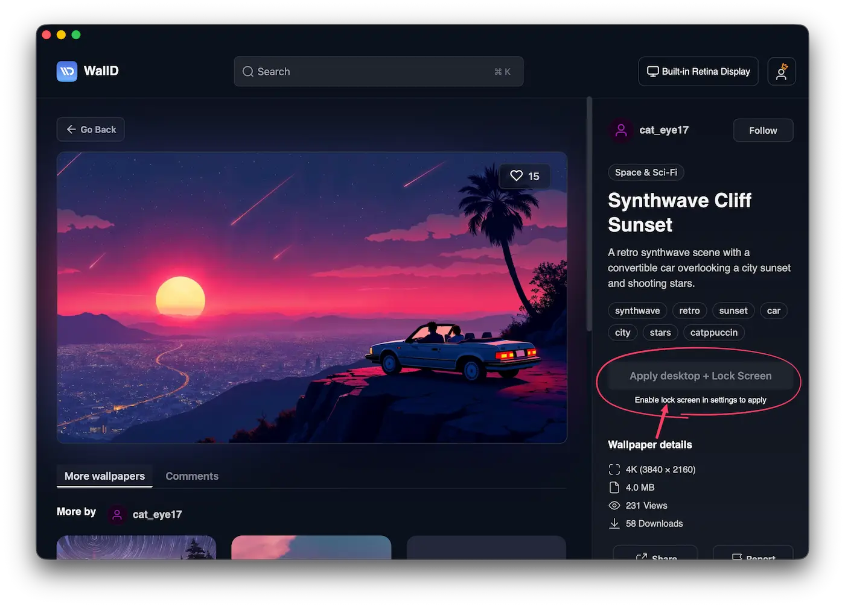Follow the user cat_eye17
The width and height of the screenshot is (845, 607).
click(x=762, y=130)
